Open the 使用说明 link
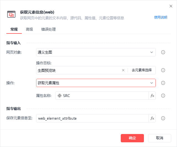177x147 pixels. click(160, 17)
